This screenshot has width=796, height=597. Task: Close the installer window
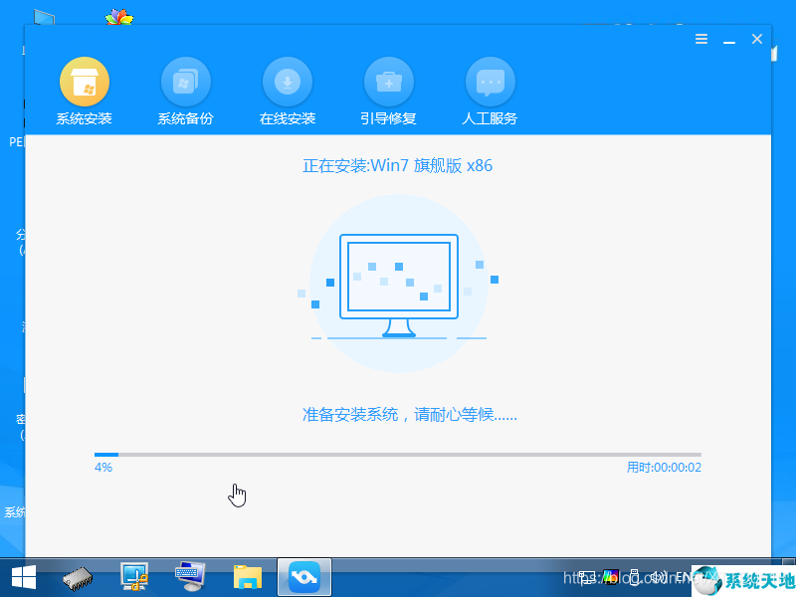[x=757, y=39]
